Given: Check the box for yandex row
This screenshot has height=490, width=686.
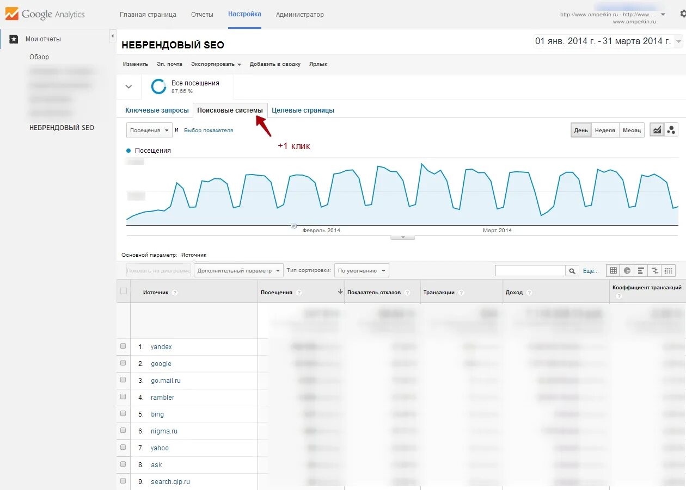Looking at the screenshot, I should (123, 346).
